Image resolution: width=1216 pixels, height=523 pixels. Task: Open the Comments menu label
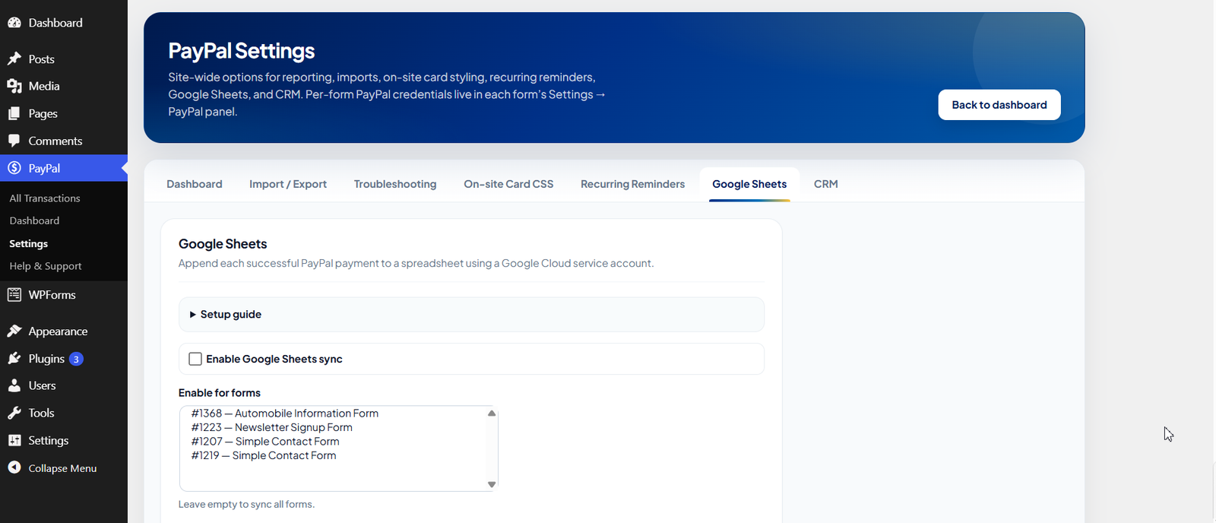(55, 141)
